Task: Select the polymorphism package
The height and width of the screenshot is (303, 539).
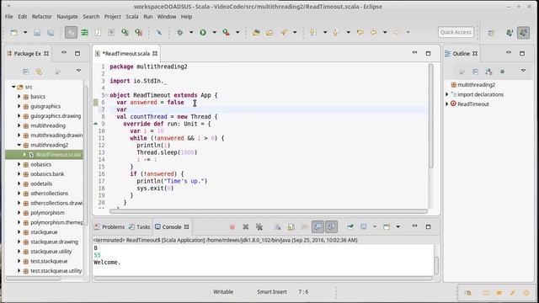Action: 47,213
